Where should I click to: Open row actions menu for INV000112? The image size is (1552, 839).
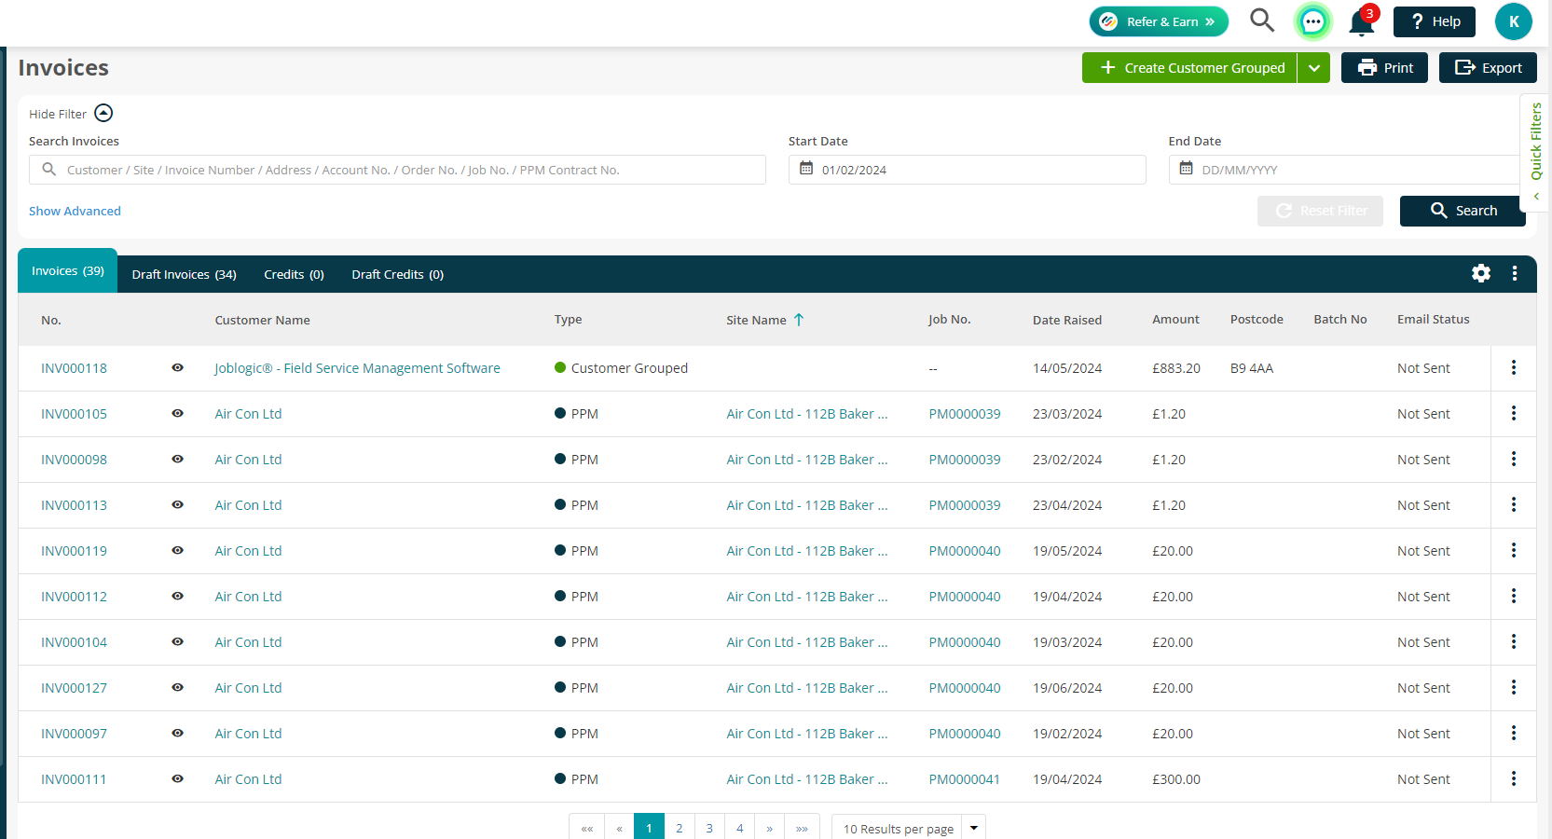click(x=1514, y=596)
